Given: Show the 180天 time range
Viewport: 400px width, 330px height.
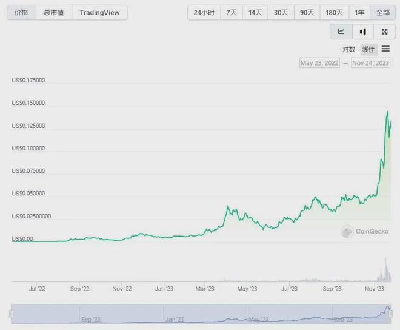Looking at the screenshot, I should (334, 13).
